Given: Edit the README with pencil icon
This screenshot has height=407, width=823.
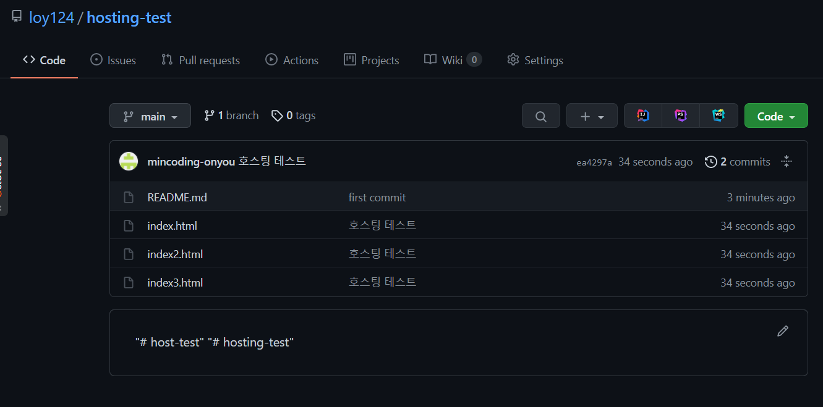Looking at the screenshot, I should [x=783, y=331].
